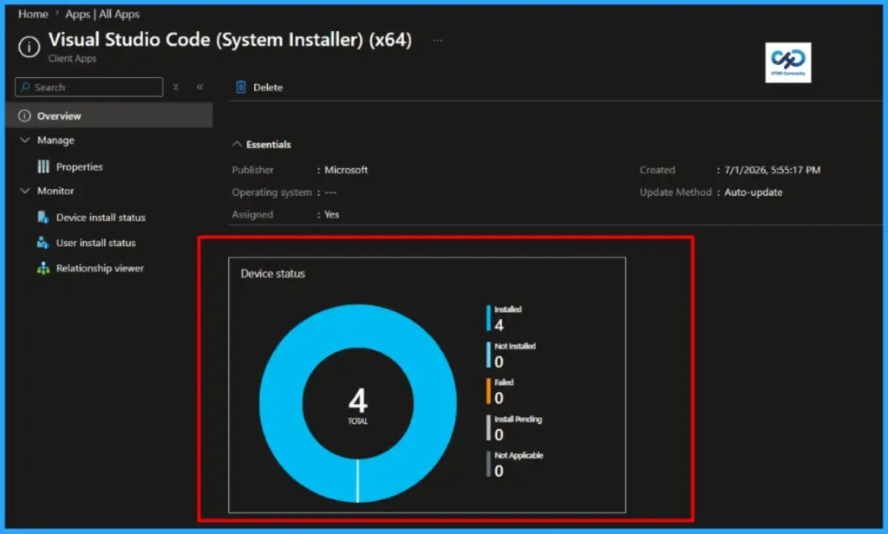This screenshot has height=534, width=888.
Task: Collapse the Essentials section
Action: tap(238, 145)
